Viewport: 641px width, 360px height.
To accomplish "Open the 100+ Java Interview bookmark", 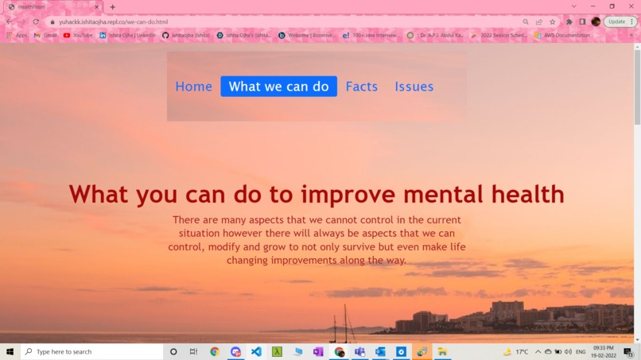I will 371,36.
